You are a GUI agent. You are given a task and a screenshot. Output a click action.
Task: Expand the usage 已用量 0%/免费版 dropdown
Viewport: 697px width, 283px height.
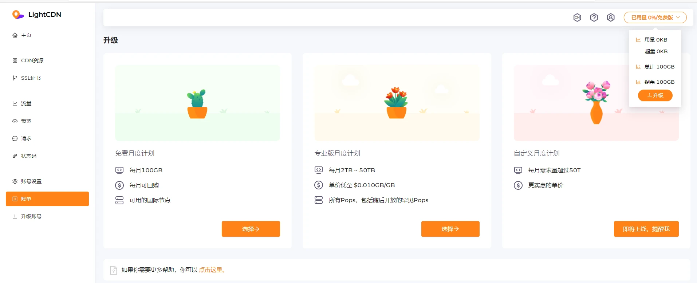click(x=655, y=17)
